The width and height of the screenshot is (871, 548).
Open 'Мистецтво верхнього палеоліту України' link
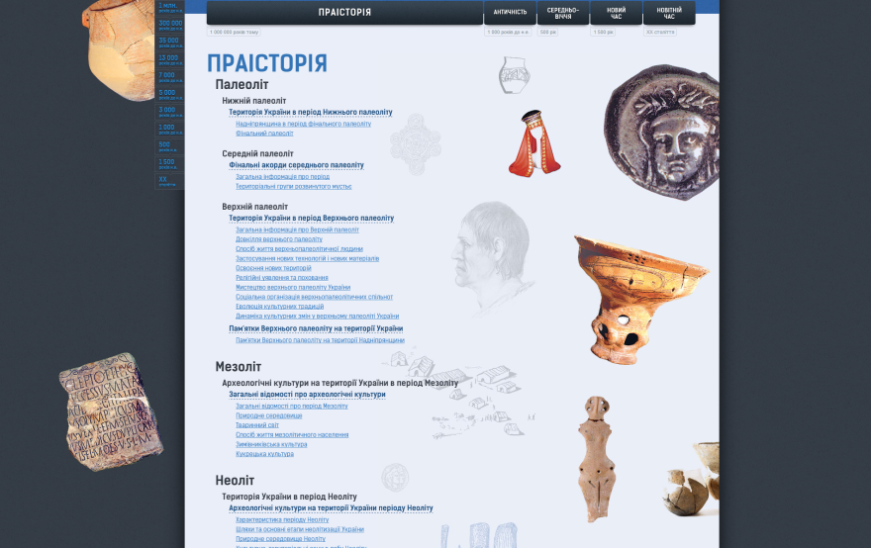(293, 288)
